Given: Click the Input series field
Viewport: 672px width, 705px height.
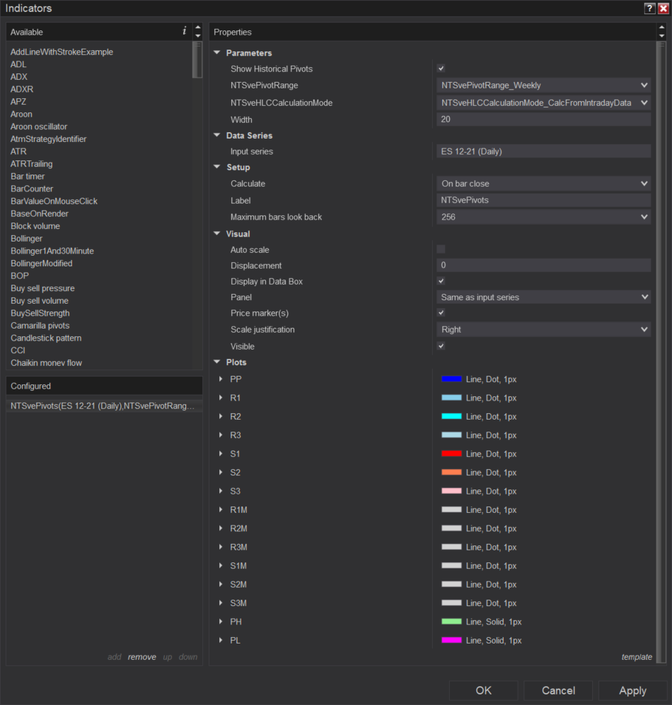Looking at the screenshot, I should (543, 151).
